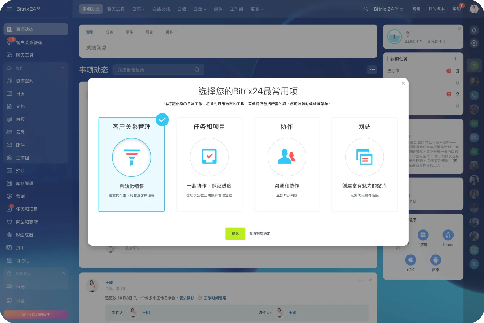
Task: Switch to the 聊天工具 tab in the top navigation
Action: (x=116, y=9)
